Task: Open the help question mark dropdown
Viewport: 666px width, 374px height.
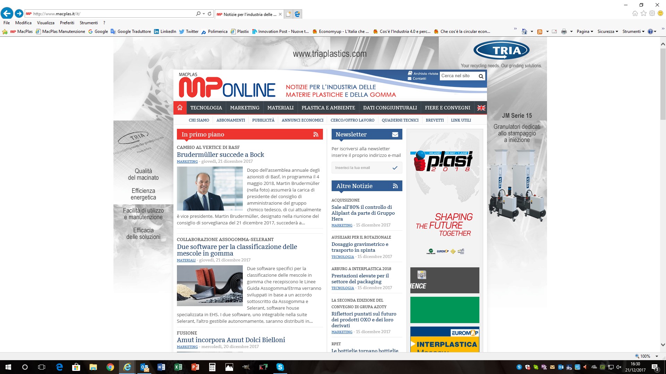Action: pyautogui.click(x=652, y=32)
